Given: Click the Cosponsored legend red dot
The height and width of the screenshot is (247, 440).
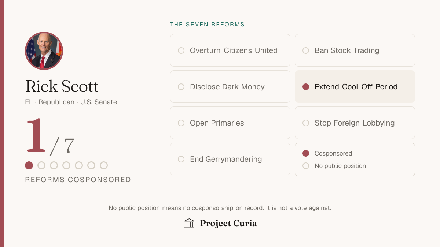Looking at the screenshot, I should point(306,153).
